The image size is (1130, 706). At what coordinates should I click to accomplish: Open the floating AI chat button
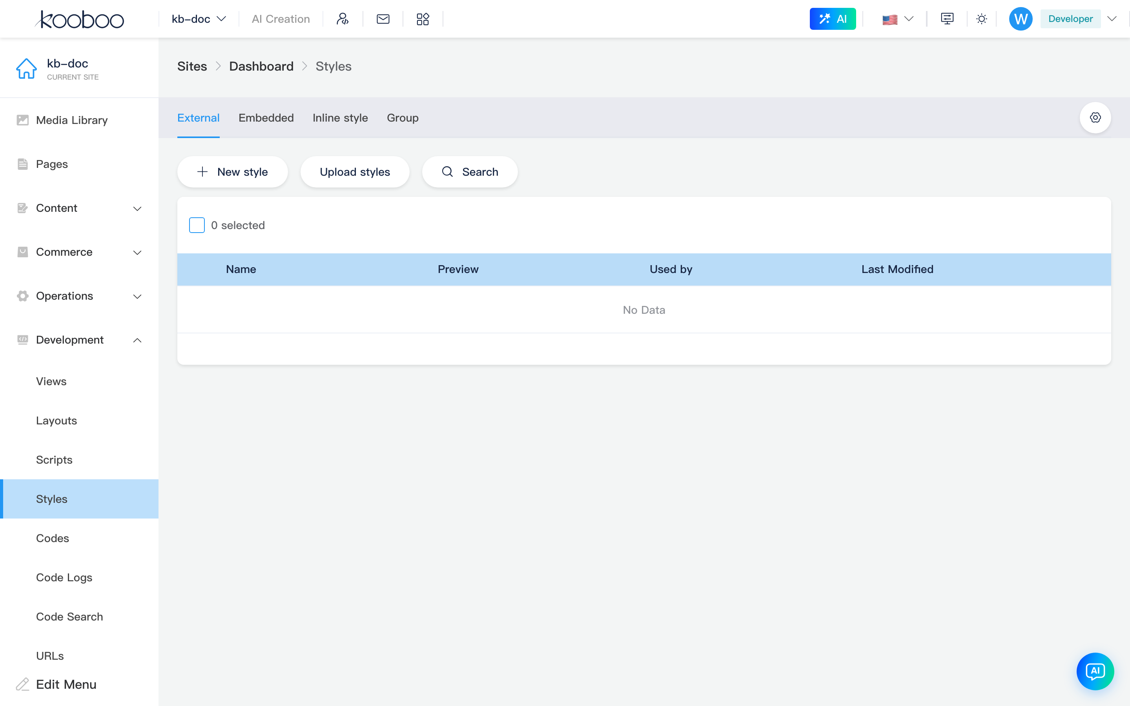[x=1095, y=671]
